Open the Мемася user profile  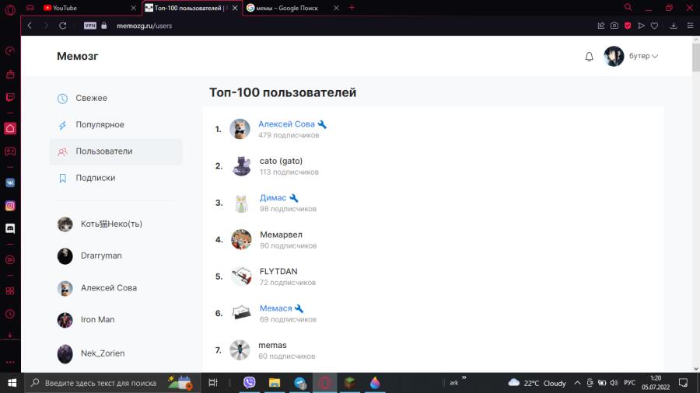click(275, 308)
